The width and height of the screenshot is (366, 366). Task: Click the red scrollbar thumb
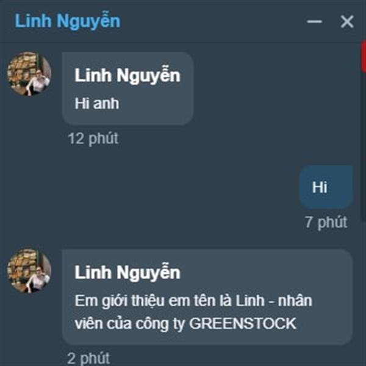(364, 57)
